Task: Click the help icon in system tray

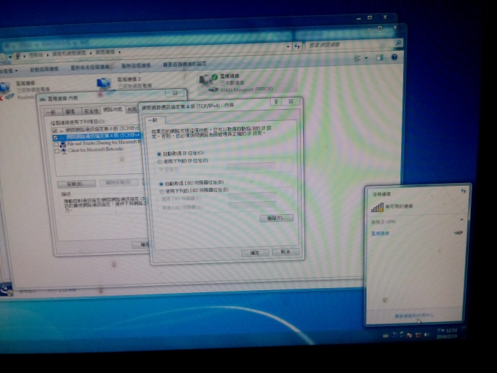Action: click(x=394, y=334)
